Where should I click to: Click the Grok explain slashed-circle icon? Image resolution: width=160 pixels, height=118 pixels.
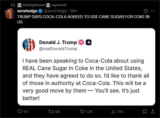click(x=146, y=11)
